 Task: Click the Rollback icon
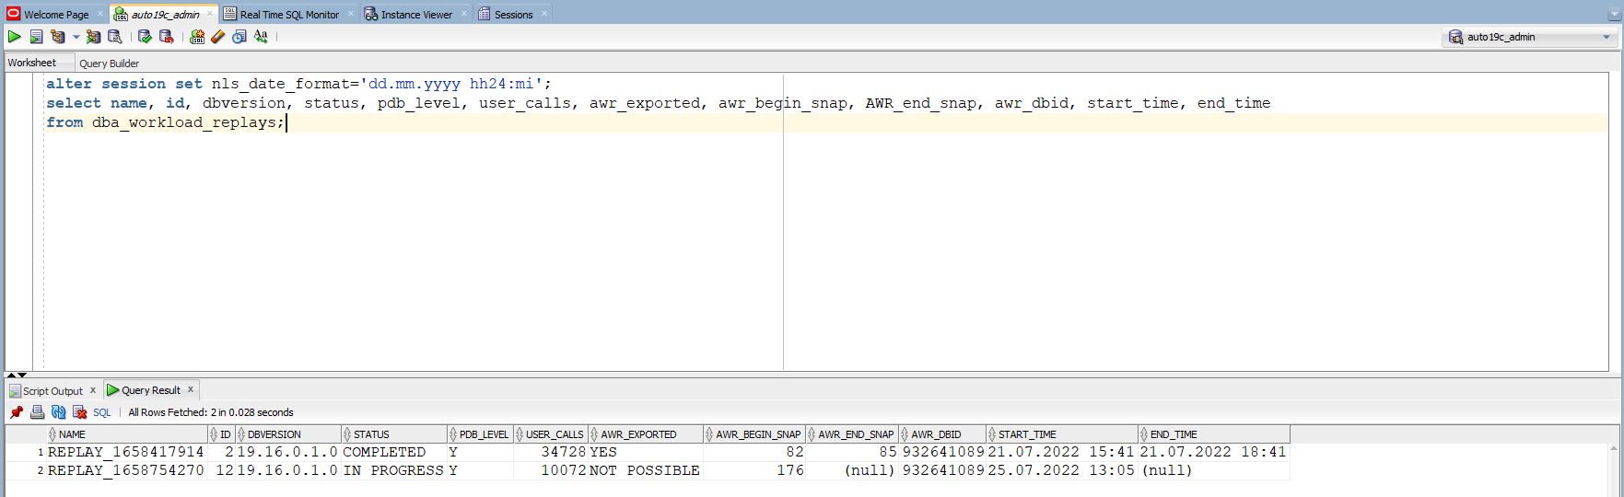click(167, 37)
